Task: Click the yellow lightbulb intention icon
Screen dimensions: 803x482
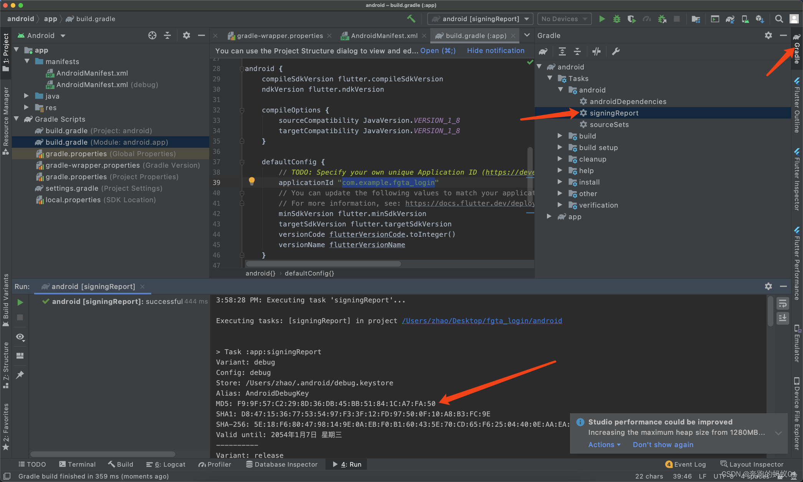Action: (251, 181)
